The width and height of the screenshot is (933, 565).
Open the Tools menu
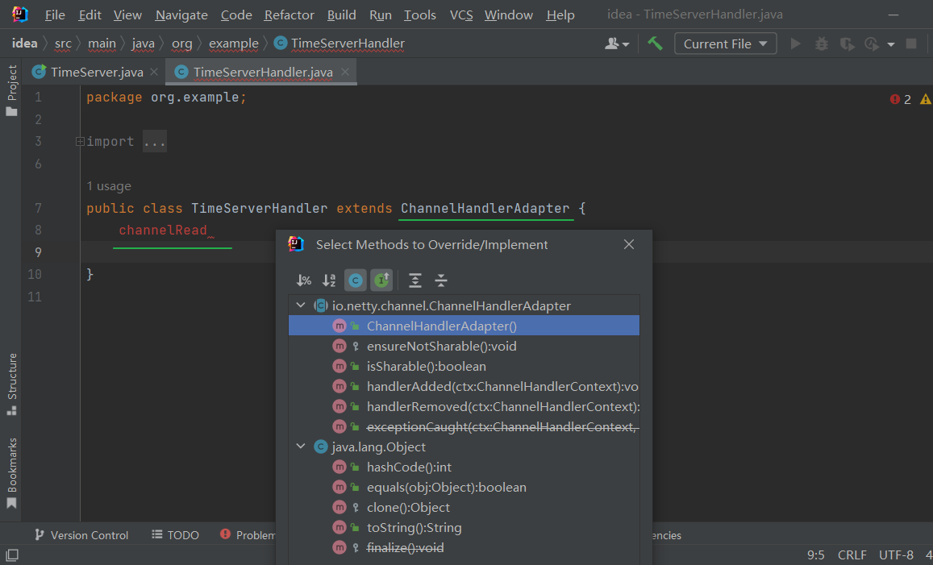click(x=420, y=15)
